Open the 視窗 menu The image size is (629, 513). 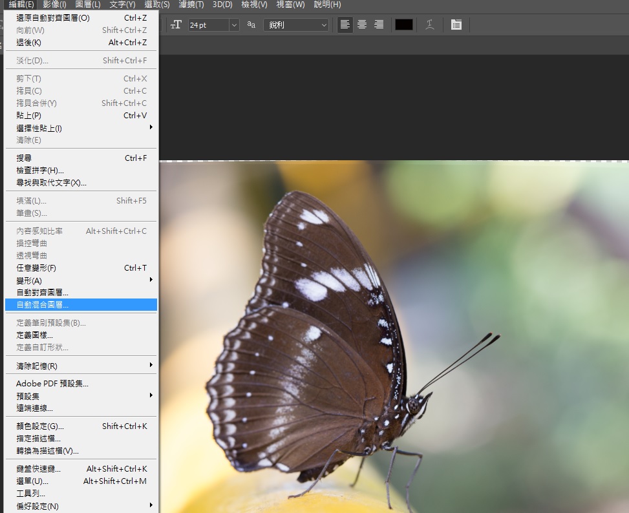click(290, 5)
